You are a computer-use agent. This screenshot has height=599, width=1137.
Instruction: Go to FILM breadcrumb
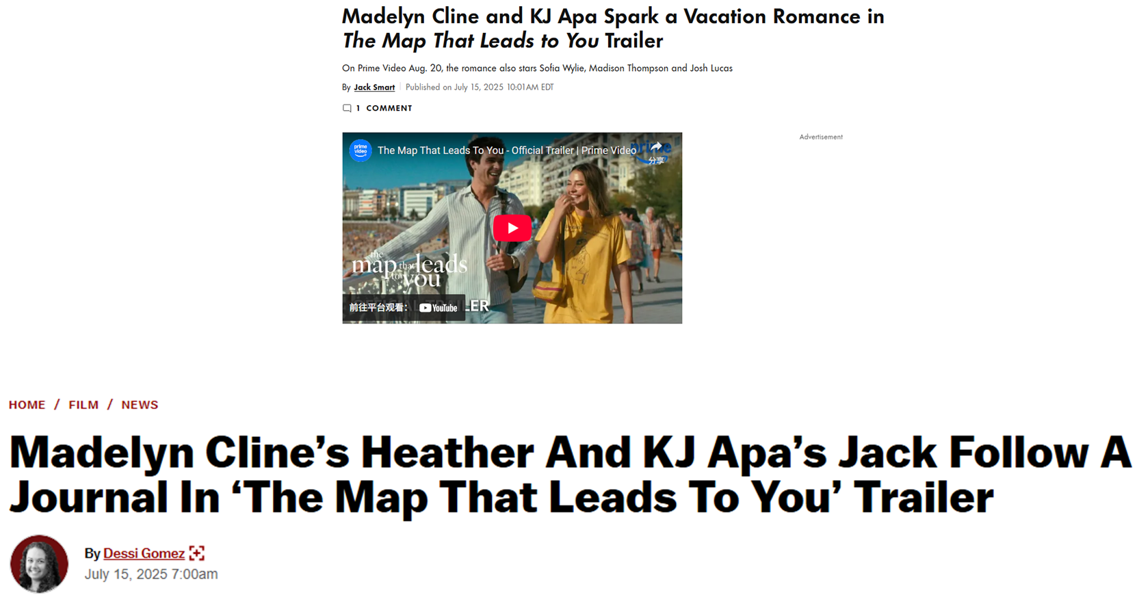83,405
